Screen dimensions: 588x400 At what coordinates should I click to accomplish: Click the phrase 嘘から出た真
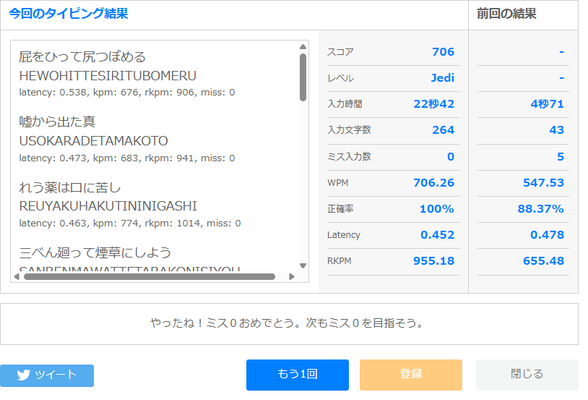click(57, 122)
